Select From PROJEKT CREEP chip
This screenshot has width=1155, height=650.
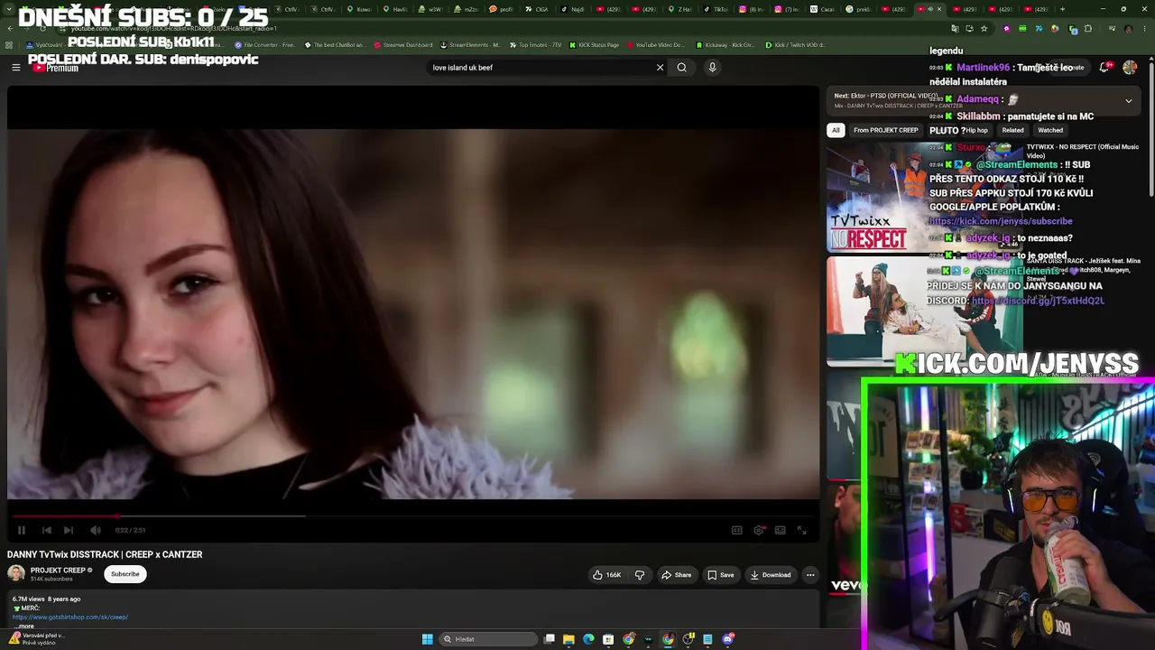pyautogui.click(x=885, y=130)
